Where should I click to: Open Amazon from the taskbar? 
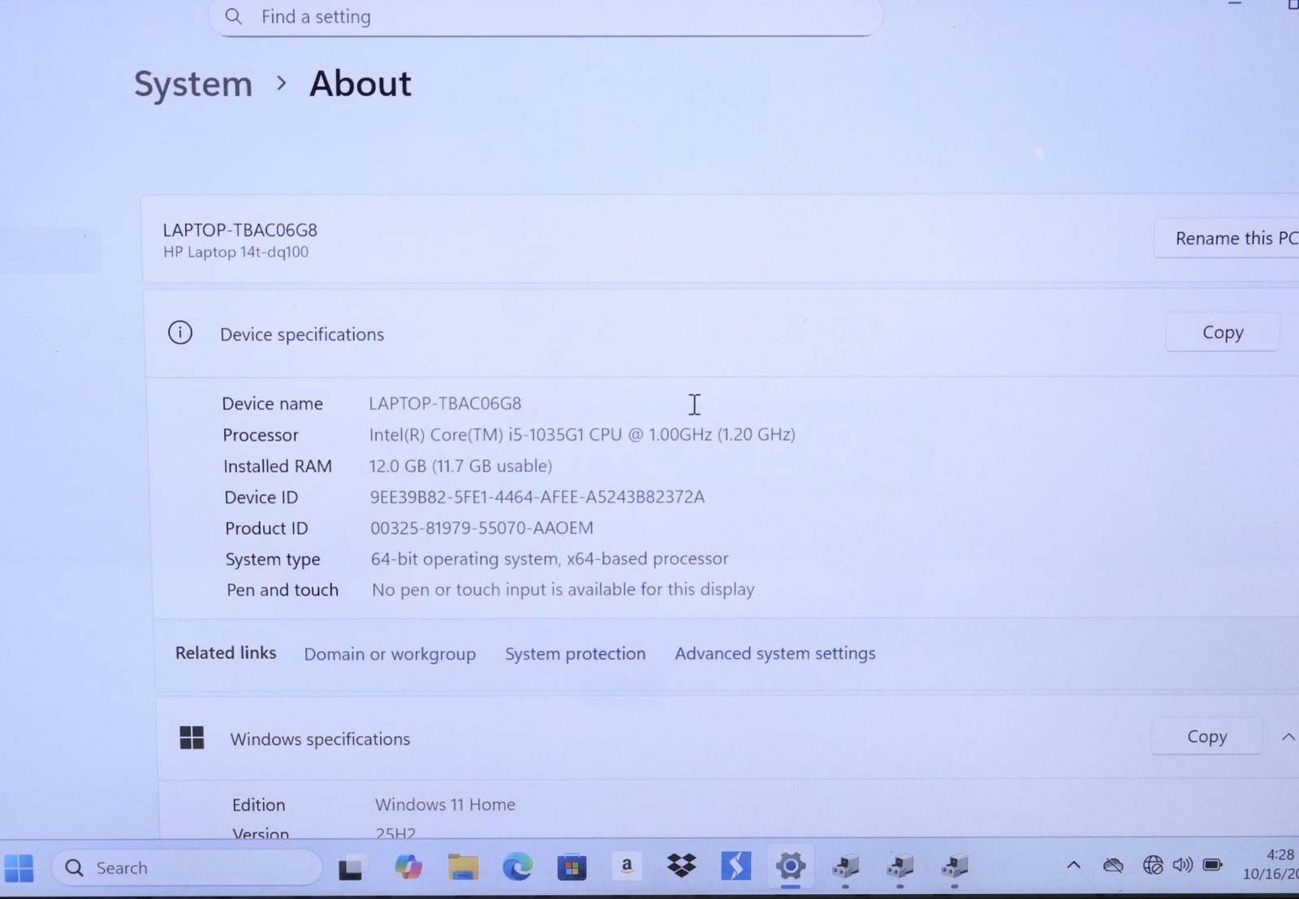click(x=626, y=867)
